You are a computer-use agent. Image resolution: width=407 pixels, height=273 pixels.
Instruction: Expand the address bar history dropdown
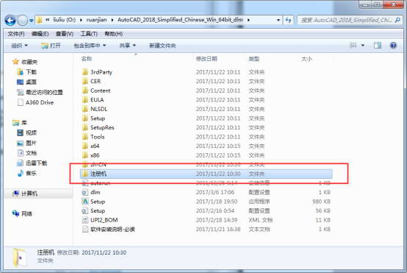point(278,20)
